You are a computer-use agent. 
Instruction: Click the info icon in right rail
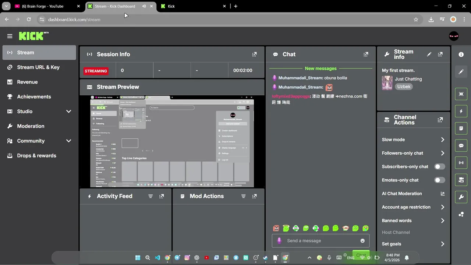coord(461,54)
